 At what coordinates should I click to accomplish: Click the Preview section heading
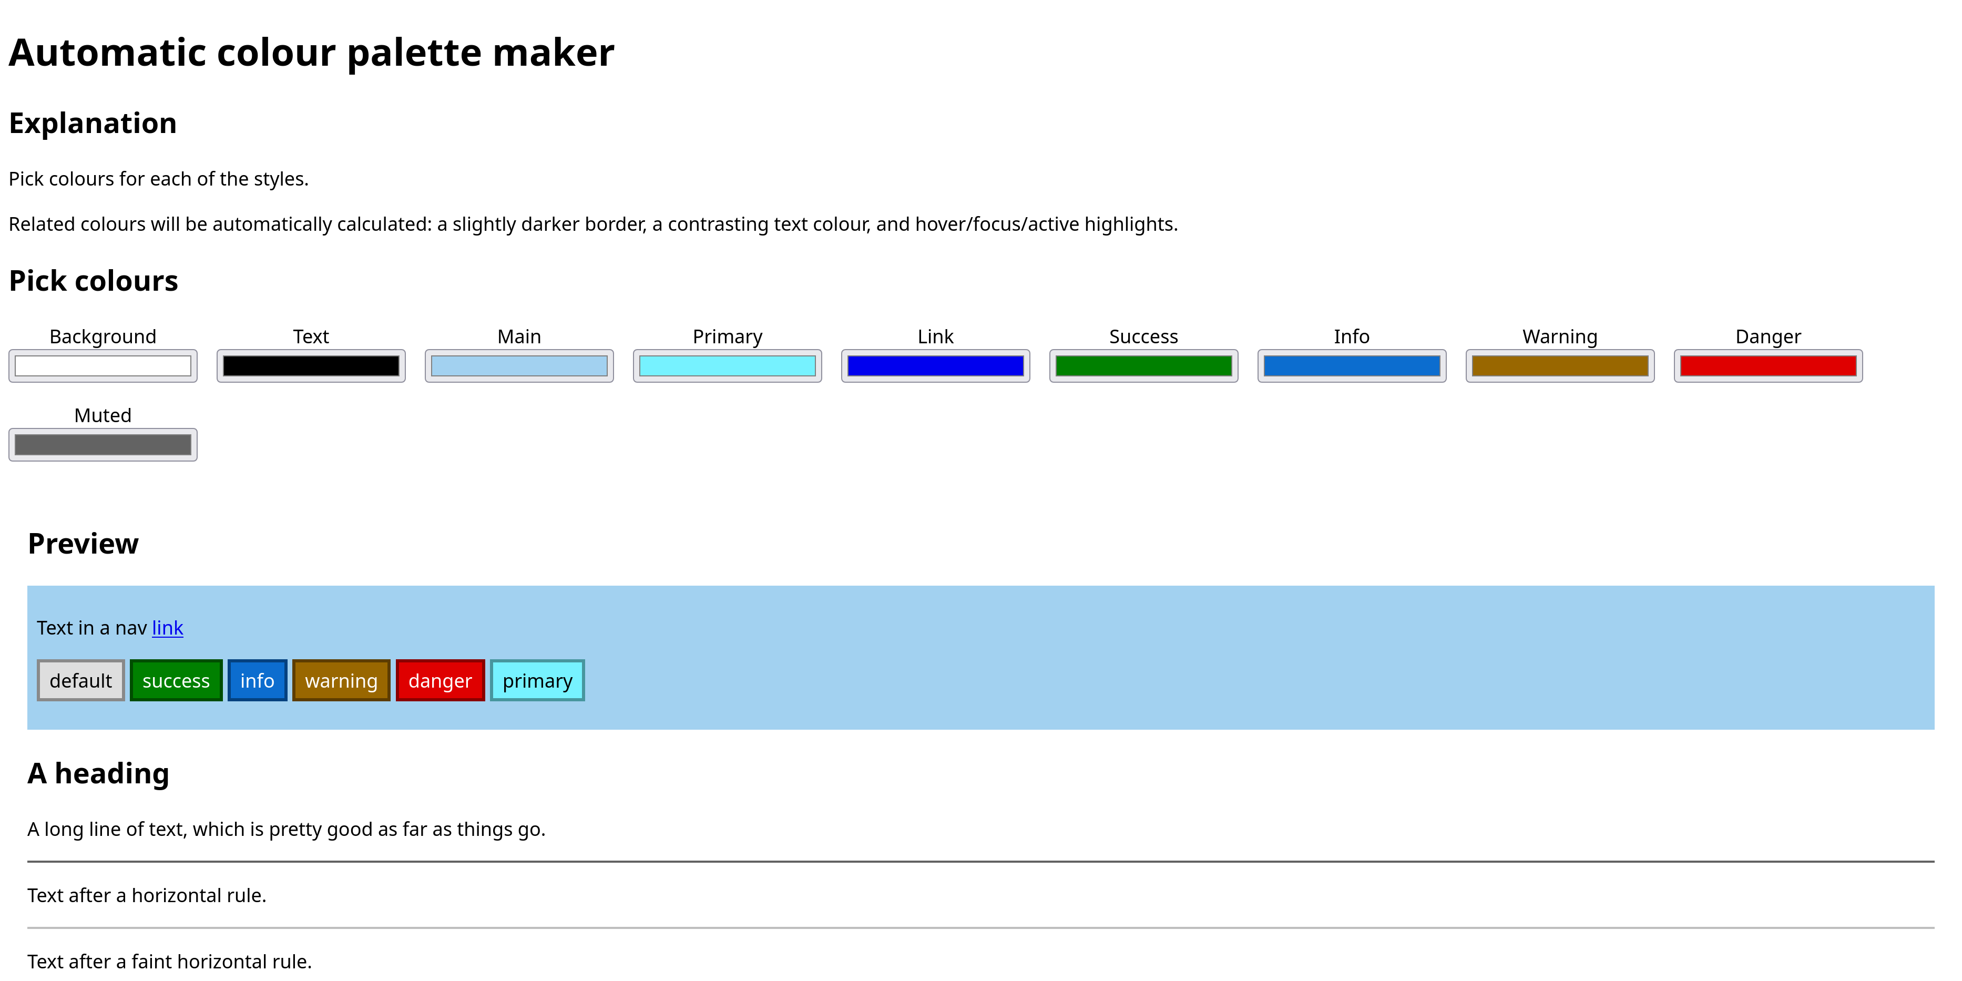pos(83,544)
